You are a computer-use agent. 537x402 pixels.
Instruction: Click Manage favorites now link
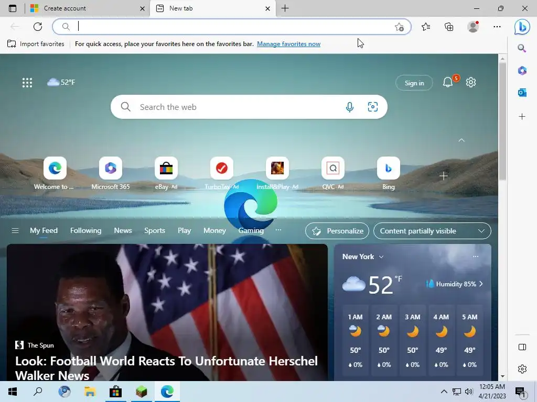289,44
